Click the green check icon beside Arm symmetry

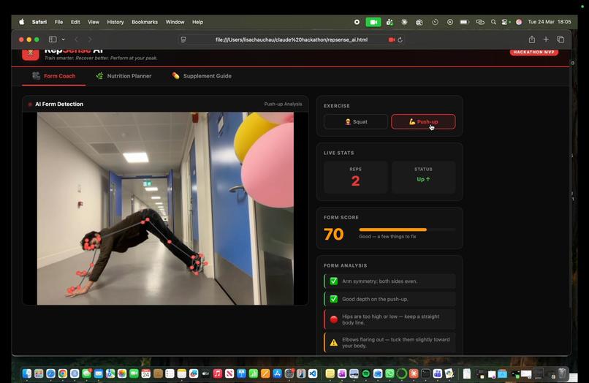click(x=333, y=281)
